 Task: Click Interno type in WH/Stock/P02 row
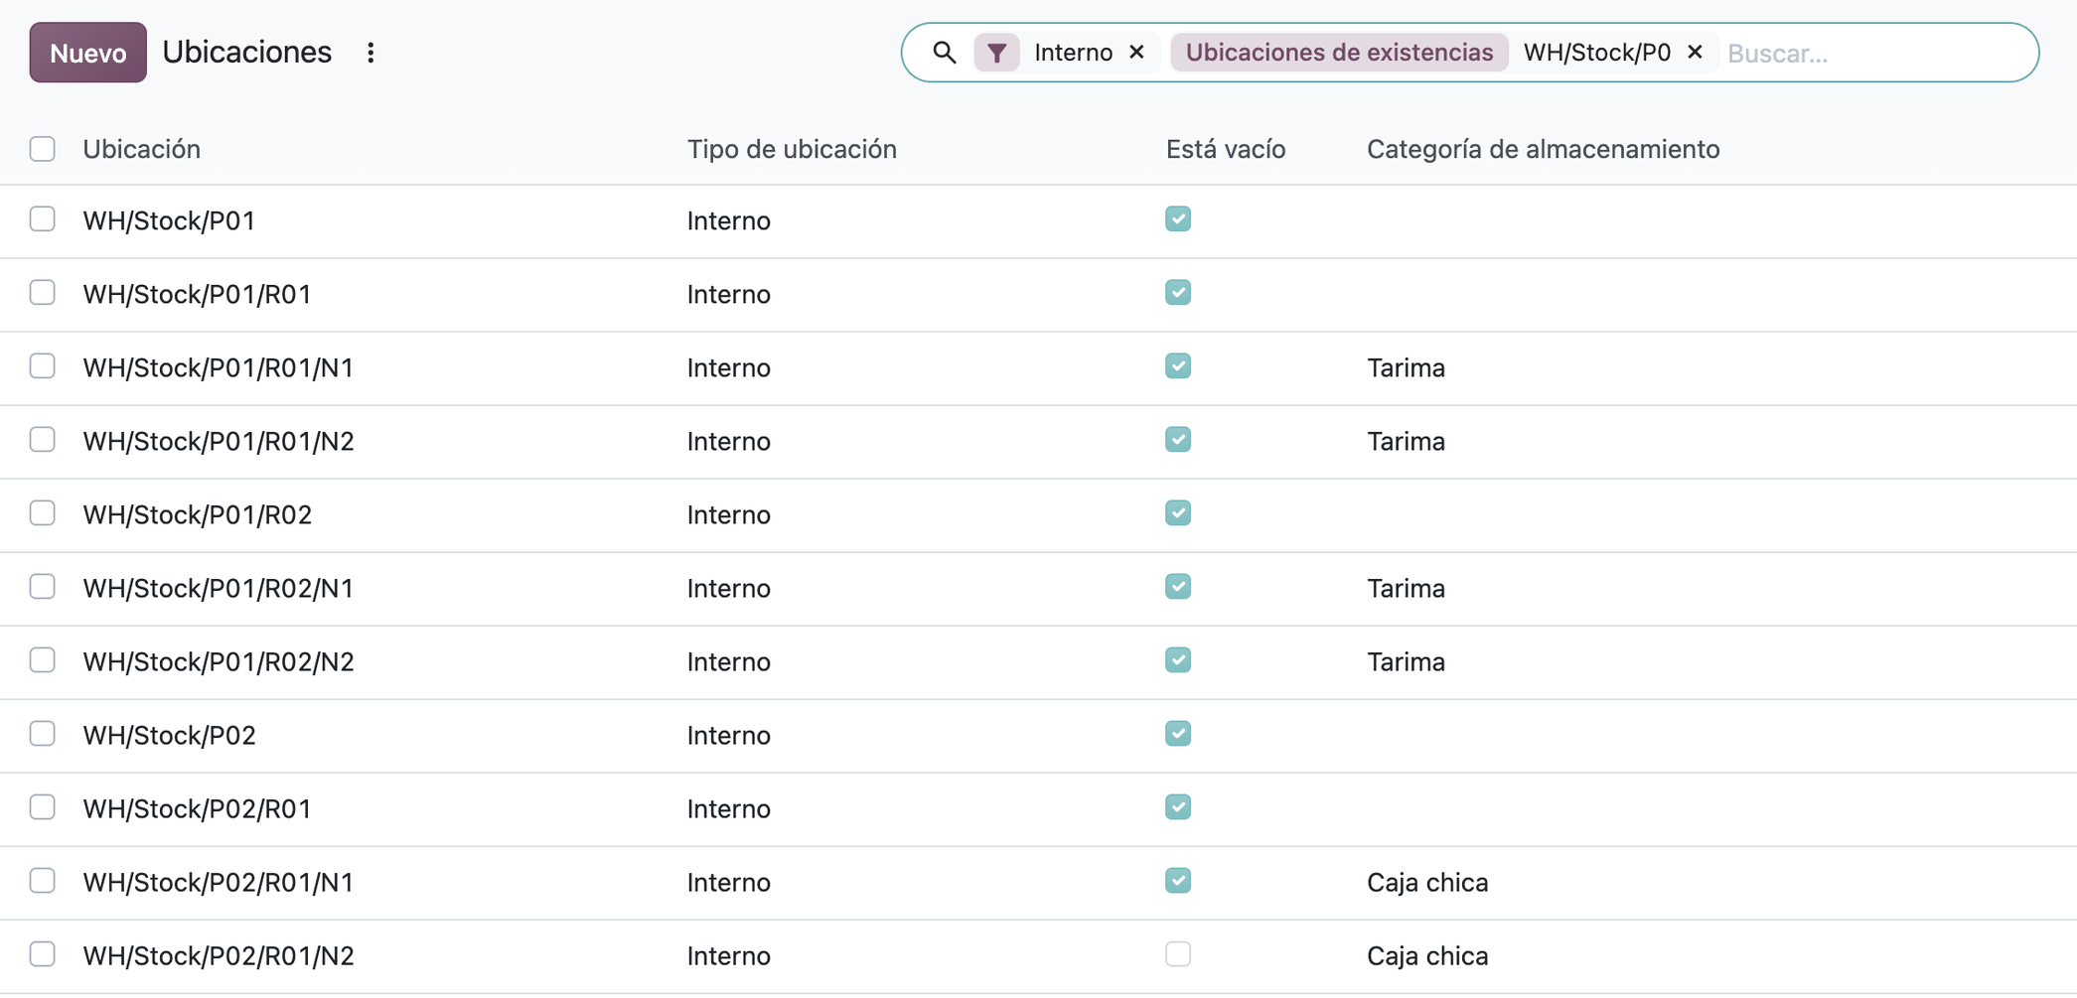click(x=729, y=735)
